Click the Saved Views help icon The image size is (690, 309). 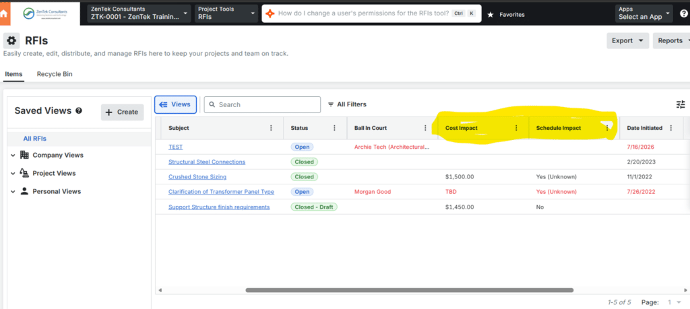coord(79,111)
